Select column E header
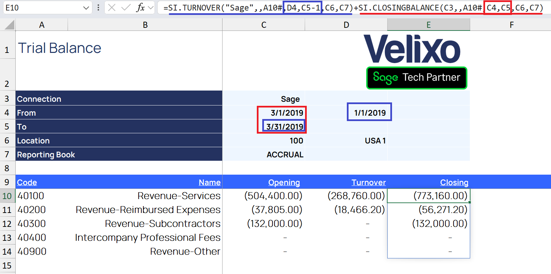This screenshot has width=551, height=274. pos(429,25)
